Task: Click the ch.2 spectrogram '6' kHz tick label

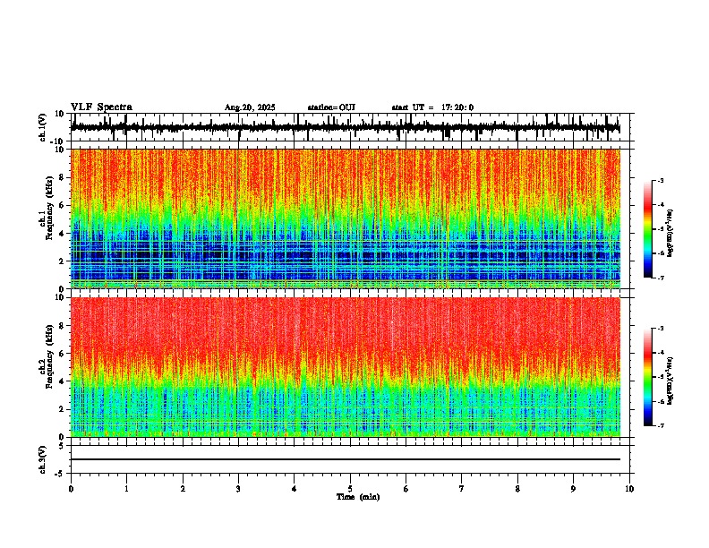Action: [x=63, y=354]
